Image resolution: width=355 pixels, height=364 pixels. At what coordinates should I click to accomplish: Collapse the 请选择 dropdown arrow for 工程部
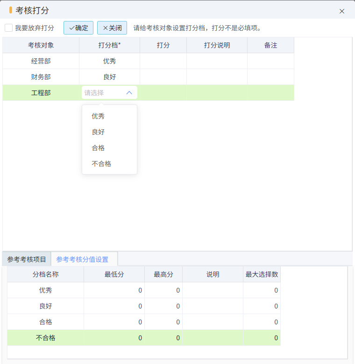pyautogui.click(x=129, y=92)
